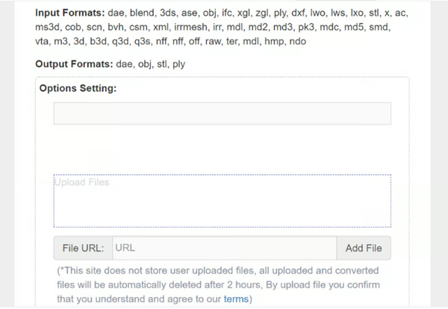
Task: Click 'ms3d' in the input formats list
Action: (49, 27)
